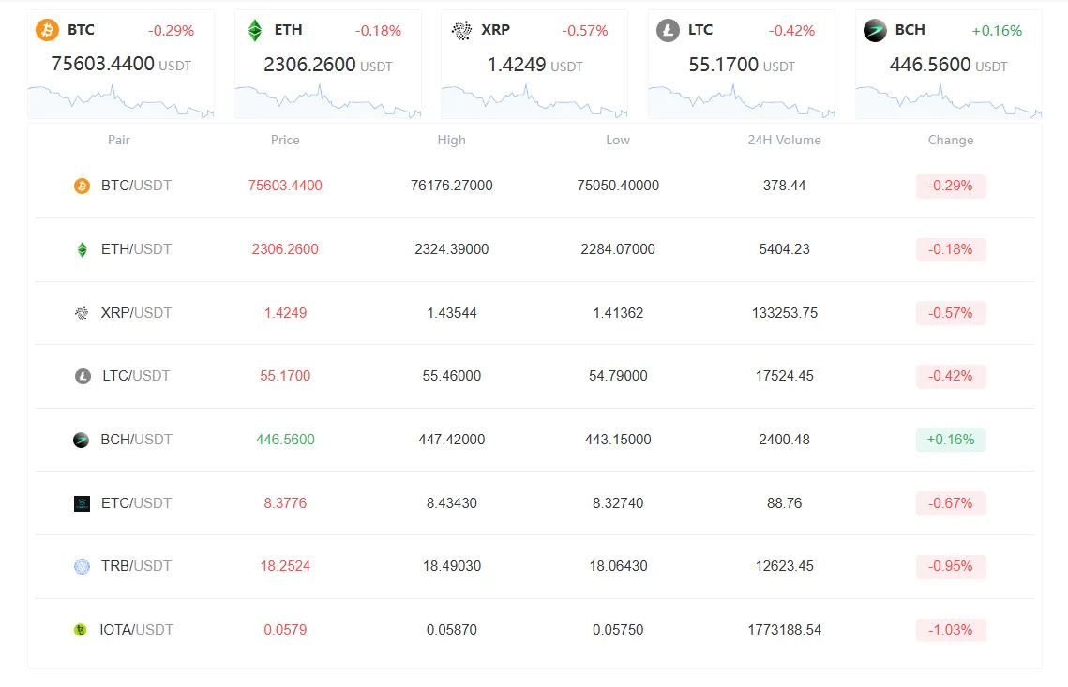Screen dimensions: 1068x687
Task: Sort by the Low column header
Action: pos(618,140)
